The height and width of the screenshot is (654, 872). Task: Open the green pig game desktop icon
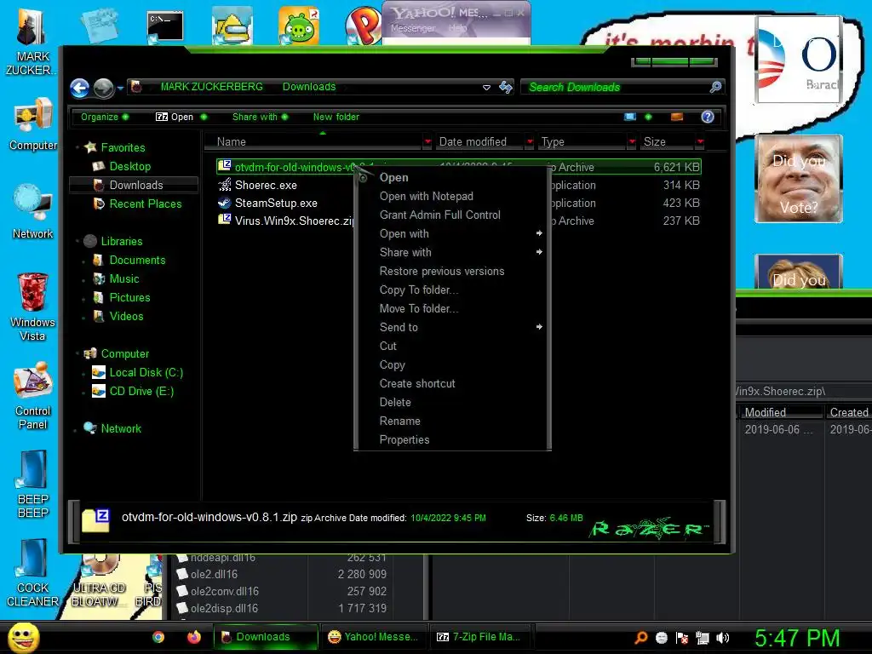click(x=299, y=26)
